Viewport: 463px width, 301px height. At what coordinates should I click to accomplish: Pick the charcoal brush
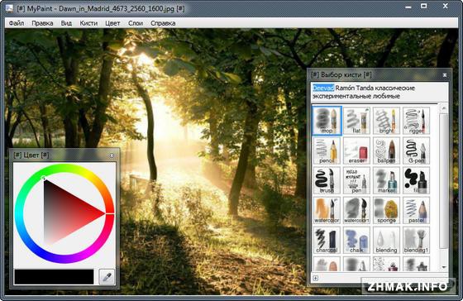coord(327,240)
